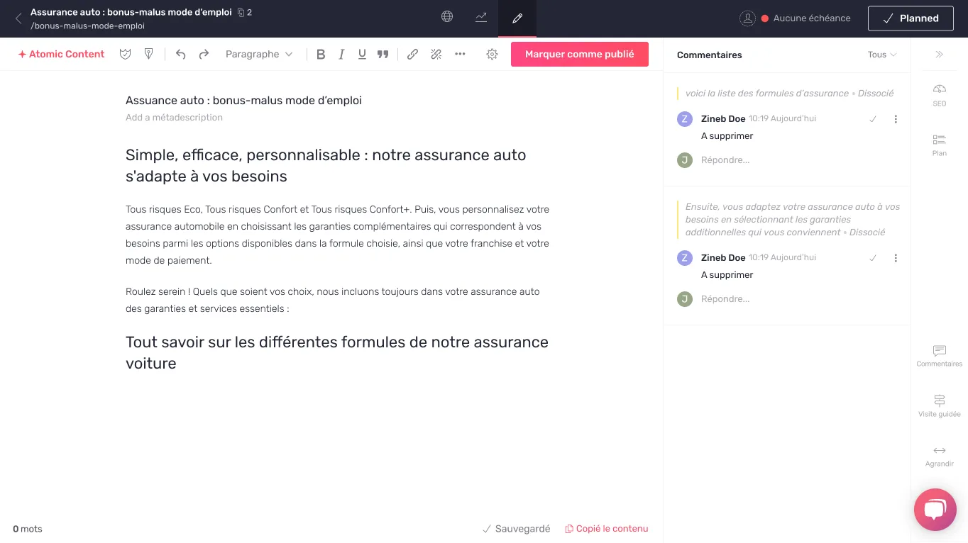Undo the last edit
This screenshot has height=543, width=968.
pyautogui.click(x=180, y=54)
